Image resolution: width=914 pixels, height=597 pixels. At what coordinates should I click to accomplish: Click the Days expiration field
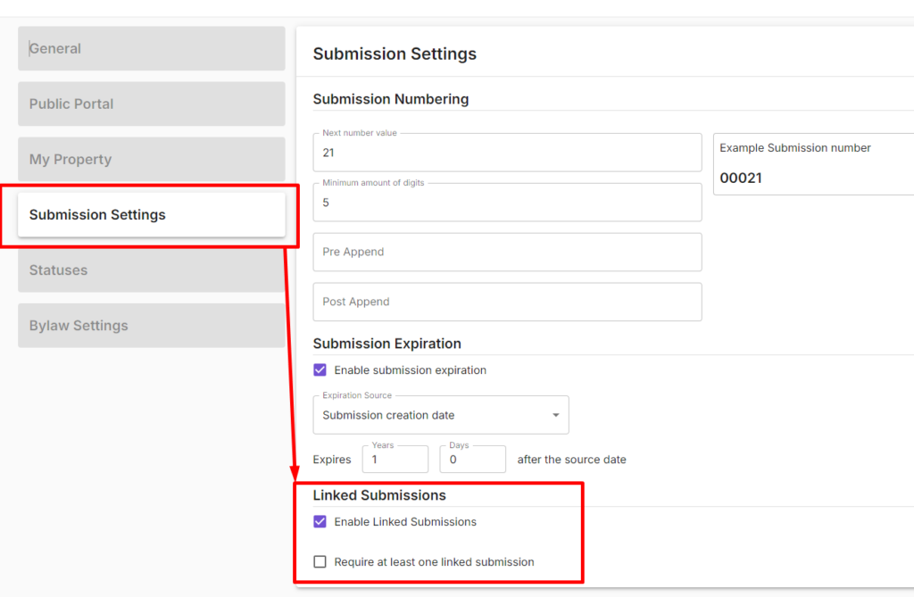point(472,460)
